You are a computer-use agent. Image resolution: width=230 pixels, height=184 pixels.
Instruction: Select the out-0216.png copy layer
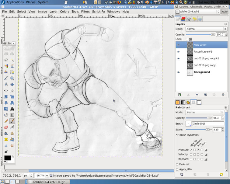(x=204, y=65)
